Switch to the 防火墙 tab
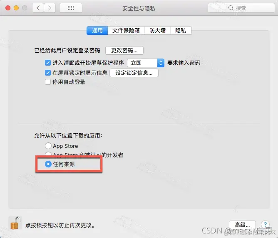This screenshot has width=278, height=238. click(157, 30)
